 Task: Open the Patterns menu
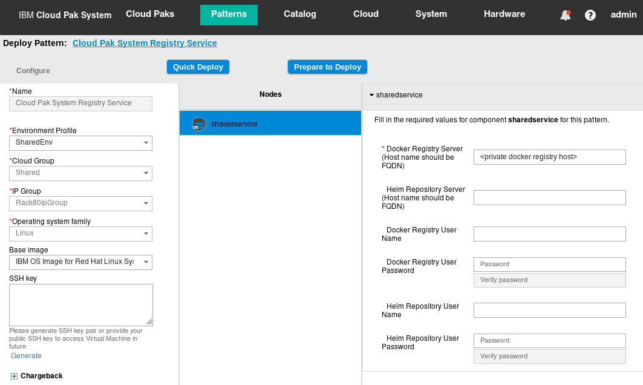[229, 15]
